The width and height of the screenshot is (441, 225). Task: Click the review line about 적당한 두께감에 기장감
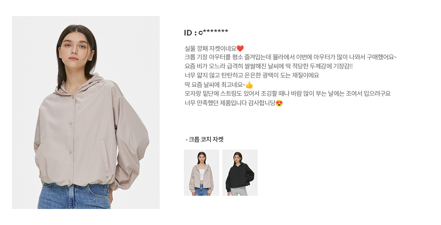click(269, 67)
